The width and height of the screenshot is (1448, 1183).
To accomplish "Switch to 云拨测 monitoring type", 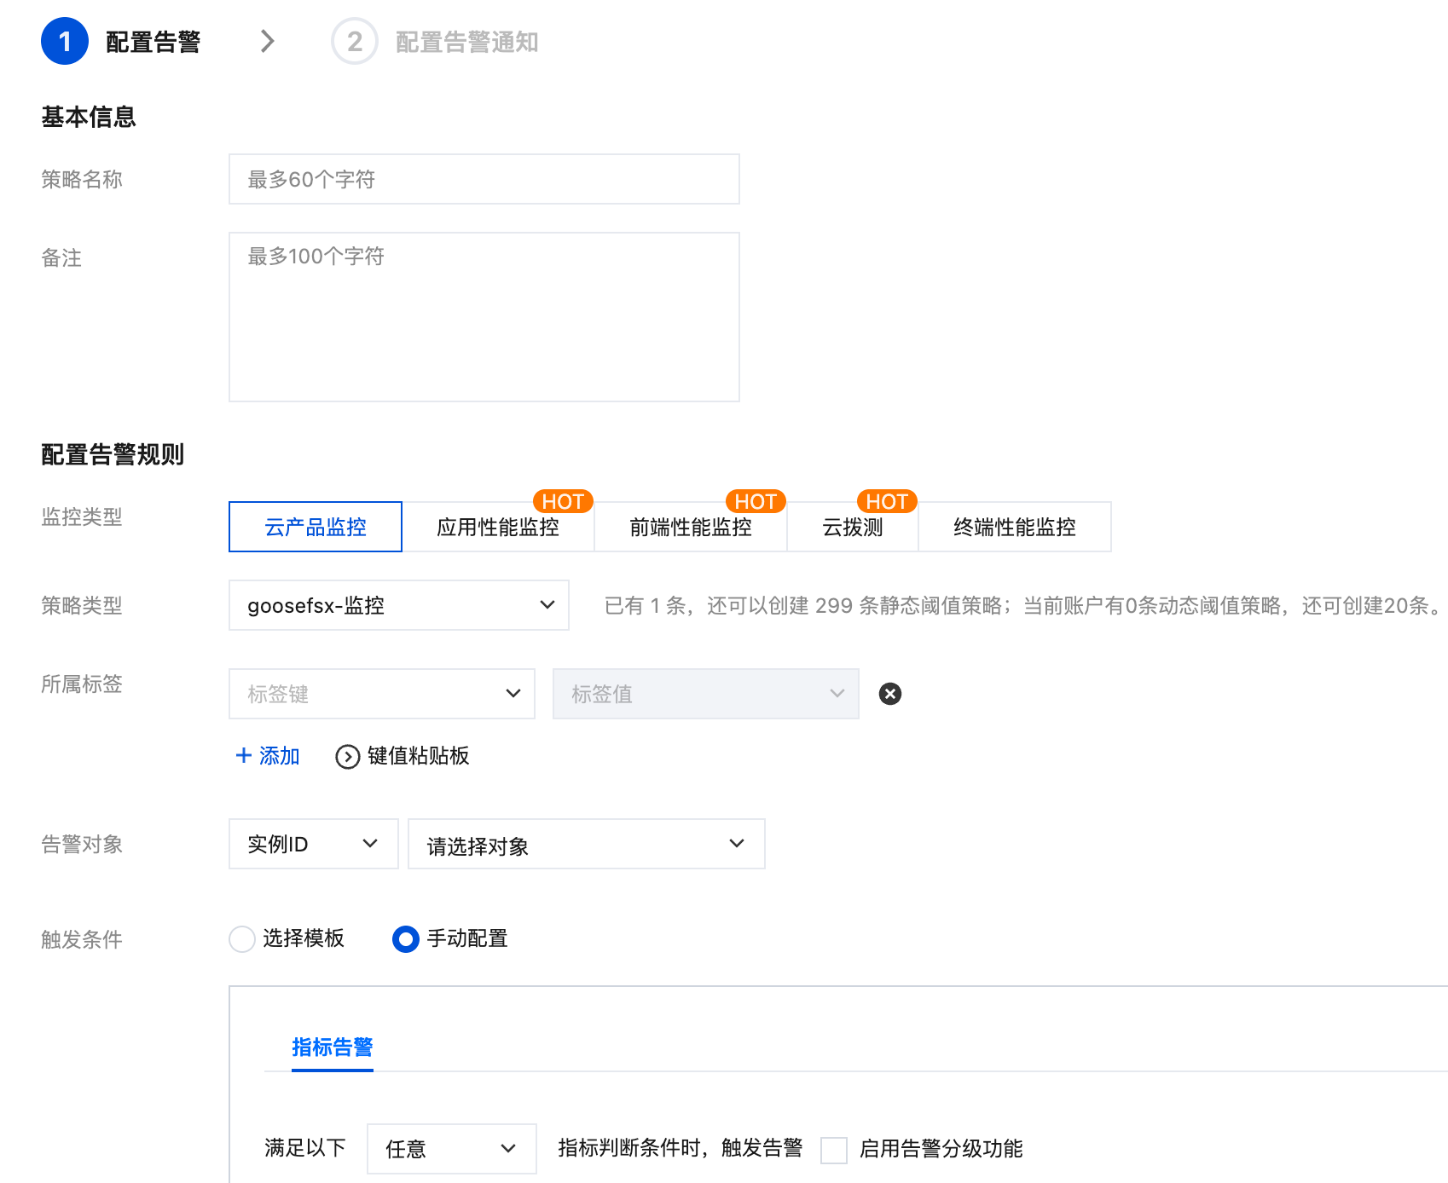I will click(852, 528).
